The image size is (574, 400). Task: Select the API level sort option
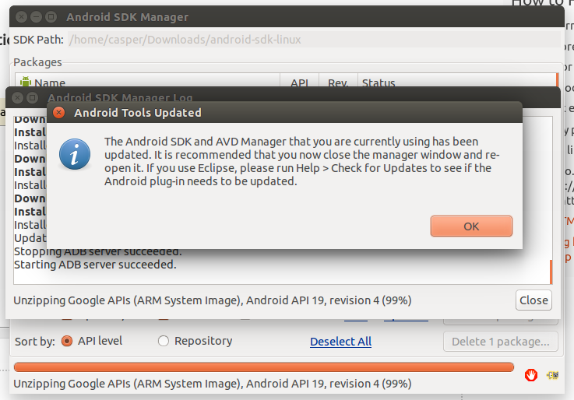[67, 341]
